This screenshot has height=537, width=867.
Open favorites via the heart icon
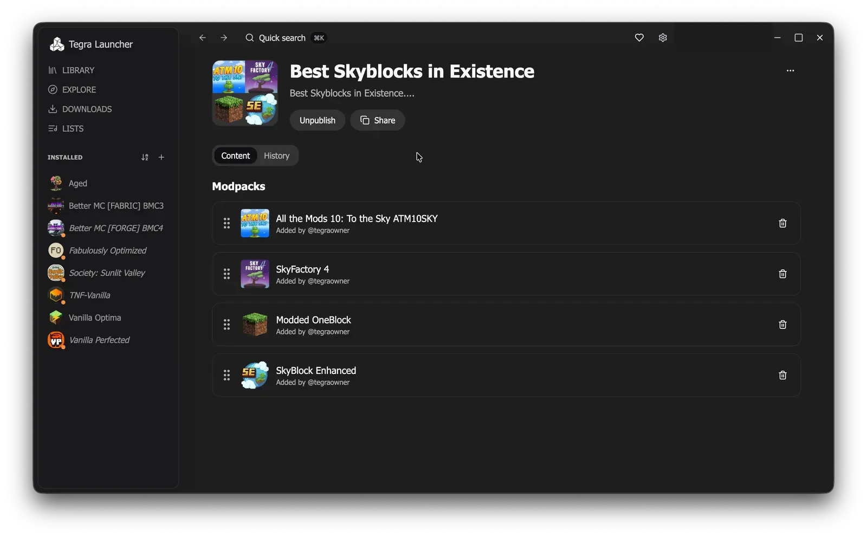click(x=639, y=38)
